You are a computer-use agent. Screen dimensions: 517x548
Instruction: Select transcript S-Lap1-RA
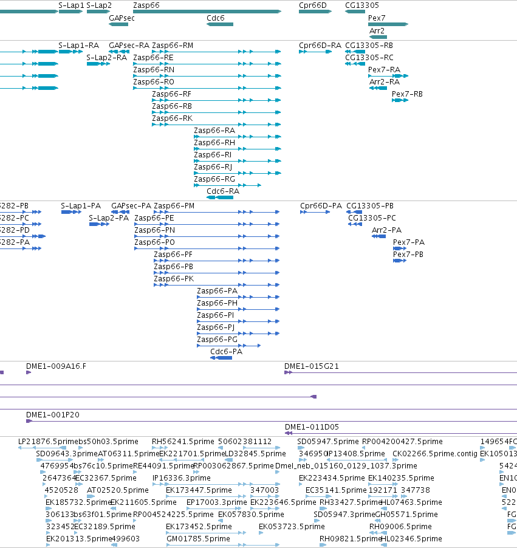(x=71, y=52)
